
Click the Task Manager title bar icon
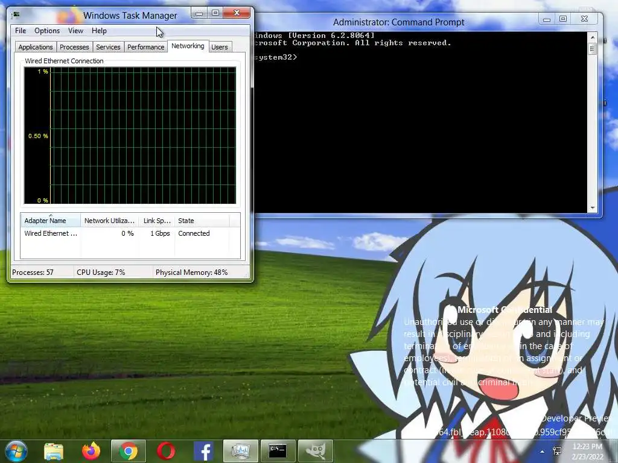click(x=16, y=15)
